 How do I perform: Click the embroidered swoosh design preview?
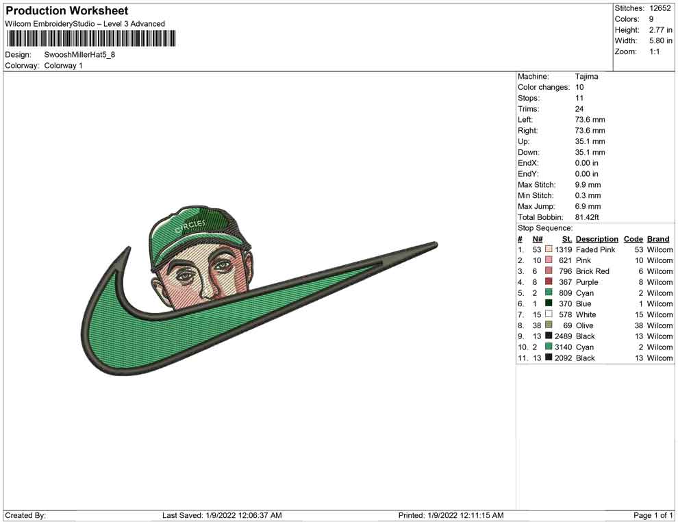(x=260, y=290)
